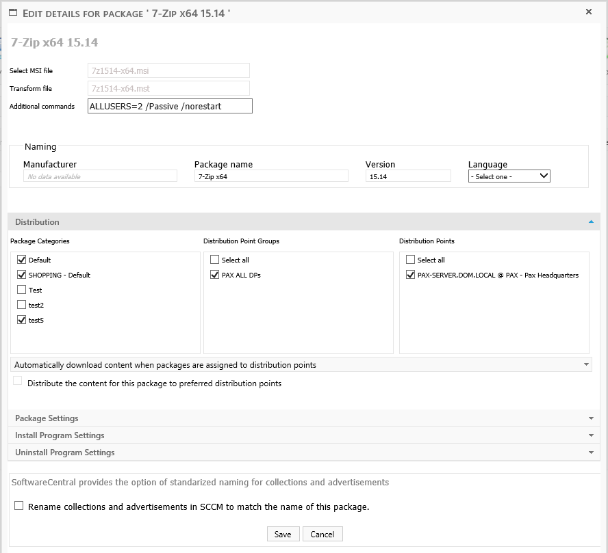Viewport: 608px width, 553px height.
Task: Enable rename collections and advertisements checkbox
Action: tap(19, 507)
